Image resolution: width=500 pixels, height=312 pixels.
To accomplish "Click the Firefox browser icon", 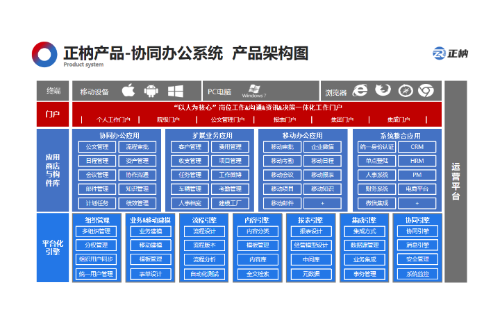I will (x=383, y=90).
